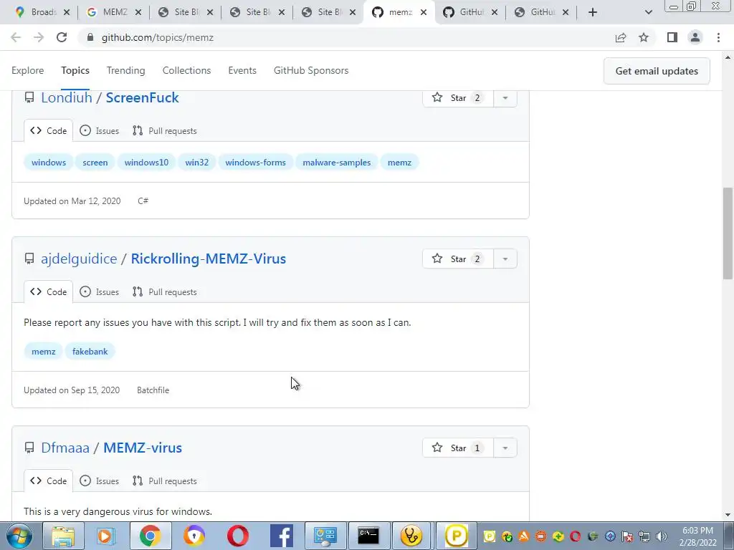The image size is (734, 550).
Task: Open Pull requests of MEMZ-virus repo
Action: (x=165, y=481)
